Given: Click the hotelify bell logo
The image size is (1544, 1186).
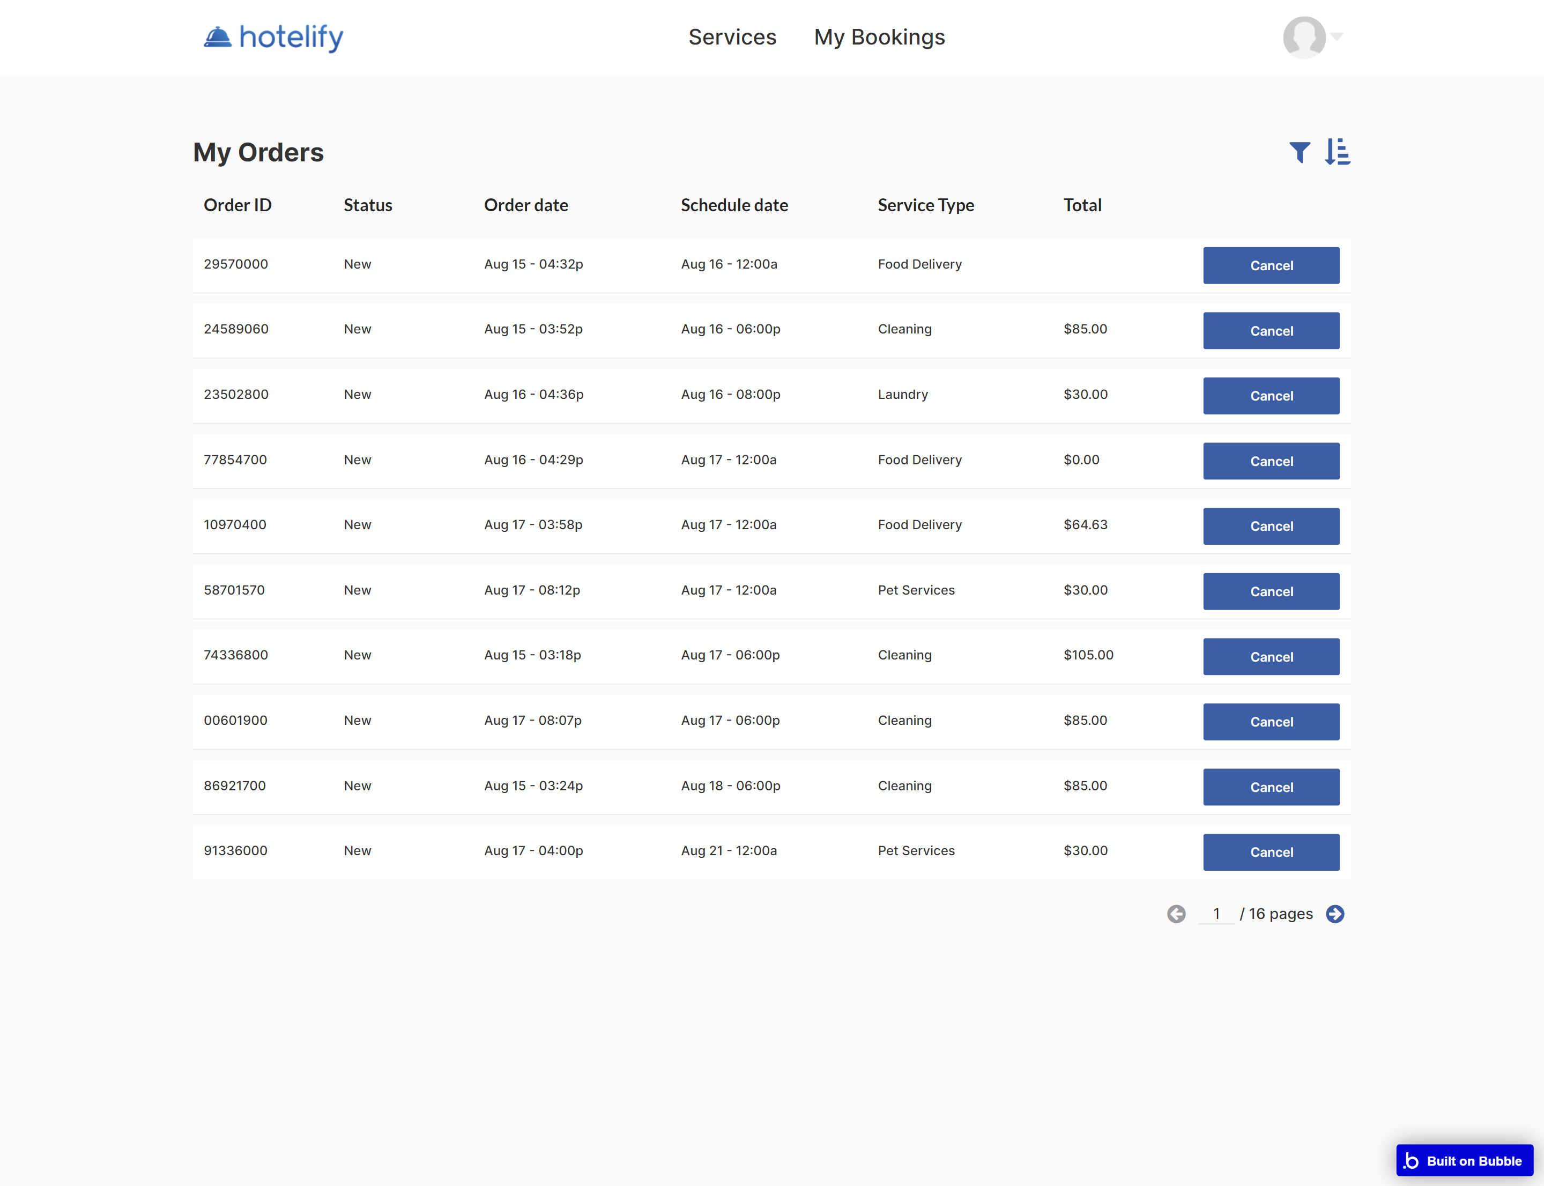Looking at the screenshot, I should 218,36.
